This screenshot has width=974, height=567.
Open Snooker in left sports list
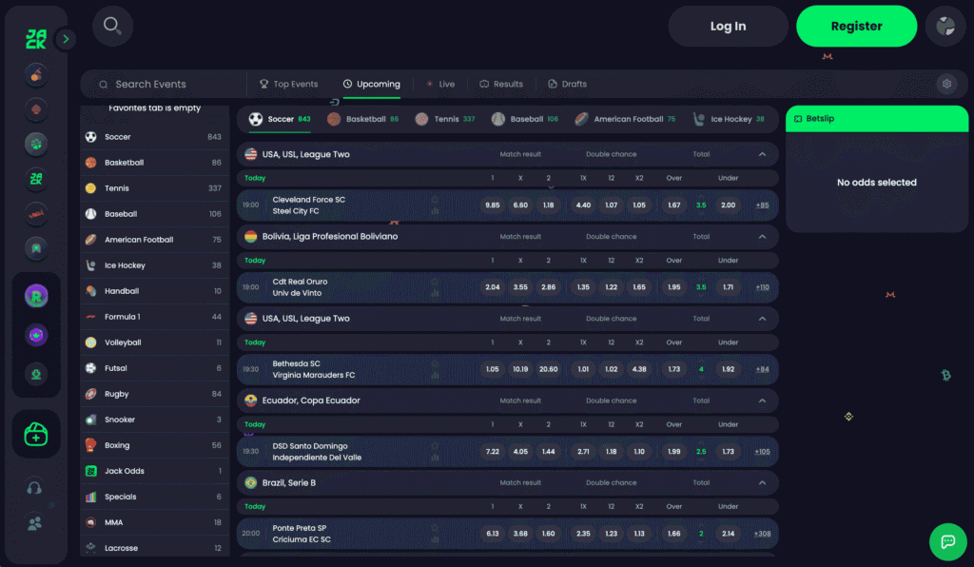(154, 420)
